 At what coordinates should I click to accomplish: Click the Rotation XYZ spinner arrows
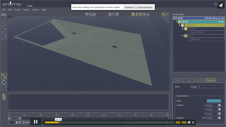tap(219, 118)
